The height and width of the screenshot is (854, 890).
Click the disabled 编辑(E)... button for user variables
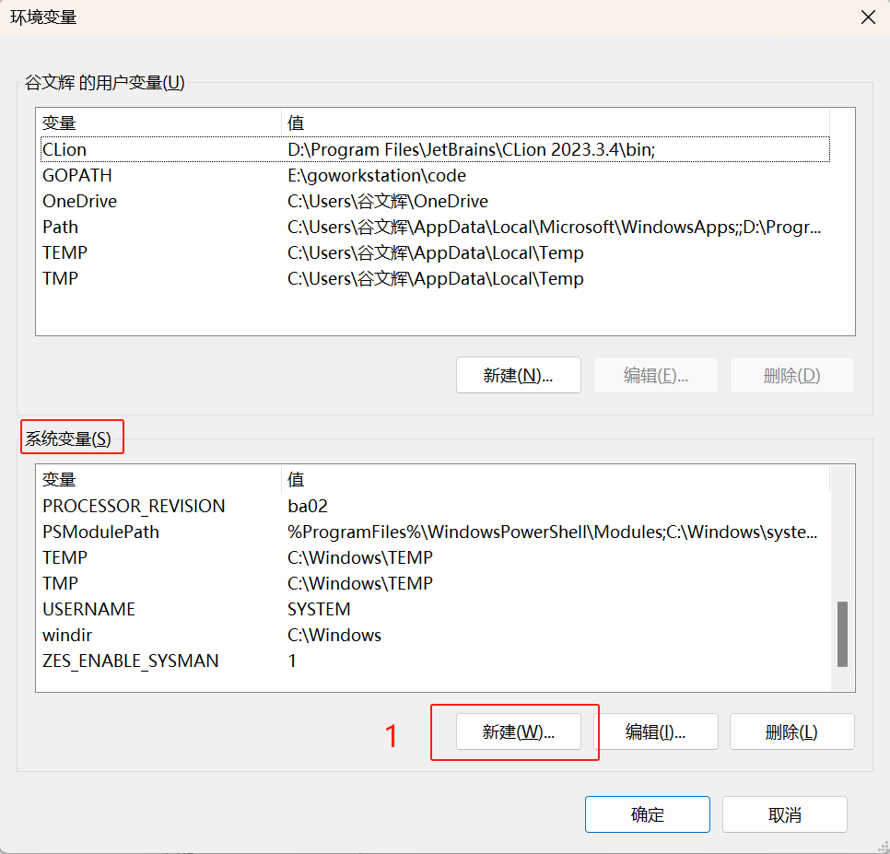(x=656, y=375)
